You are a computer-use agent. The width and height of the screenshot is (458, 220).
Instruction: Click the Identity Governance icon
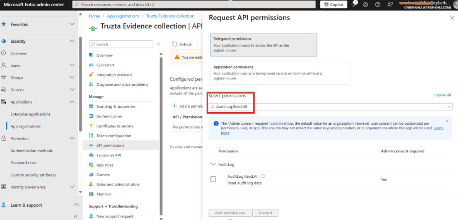pyautogui.click(x=3, y=187)
